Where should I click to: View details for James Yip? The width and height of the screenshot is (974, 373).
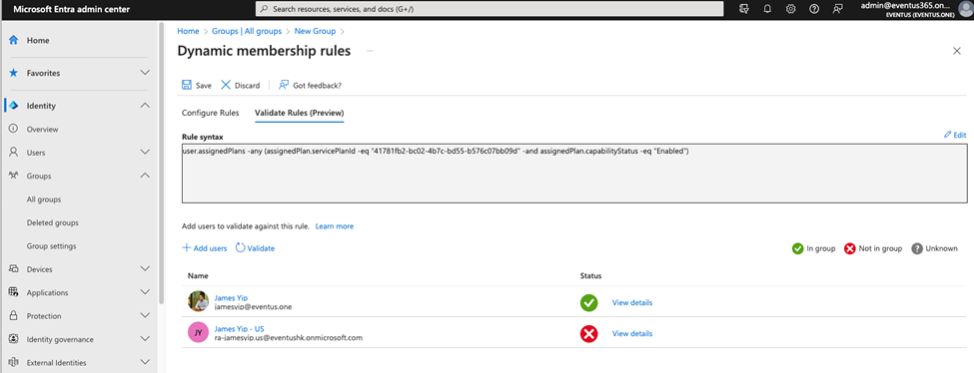point(632,303)
